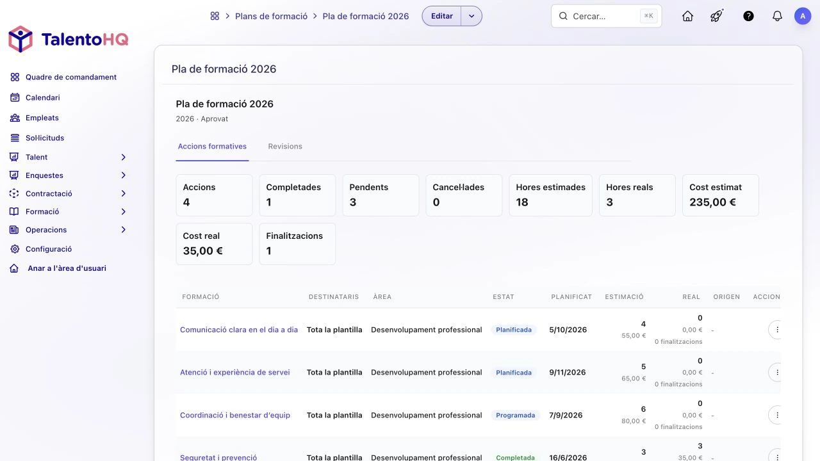
Task: Click the date 9/11/2026
Action: [568, 372]
